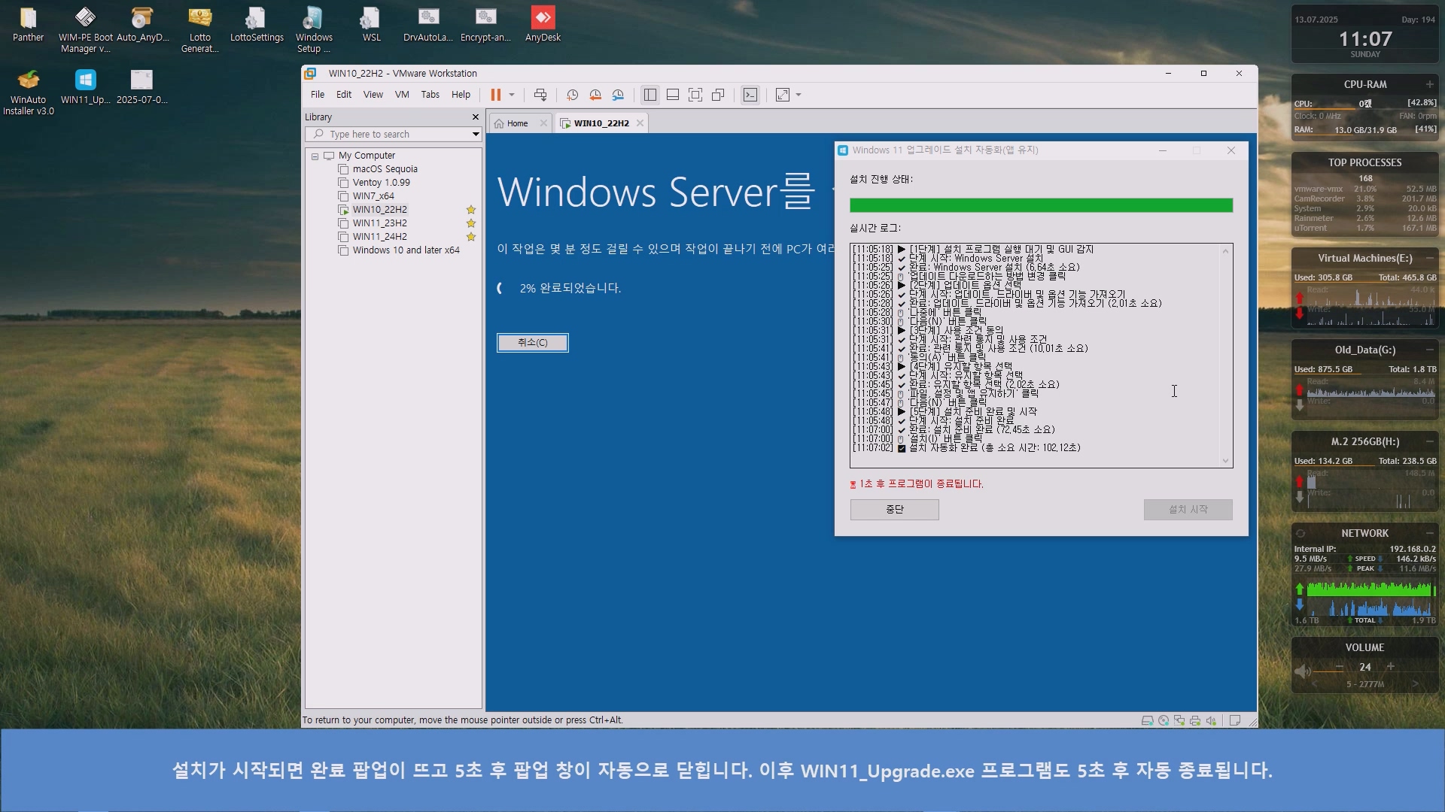Viewport: 1445px width, 812px height.
Task: Collapse the My Computer tree node
Action: [x=315, y=156]
